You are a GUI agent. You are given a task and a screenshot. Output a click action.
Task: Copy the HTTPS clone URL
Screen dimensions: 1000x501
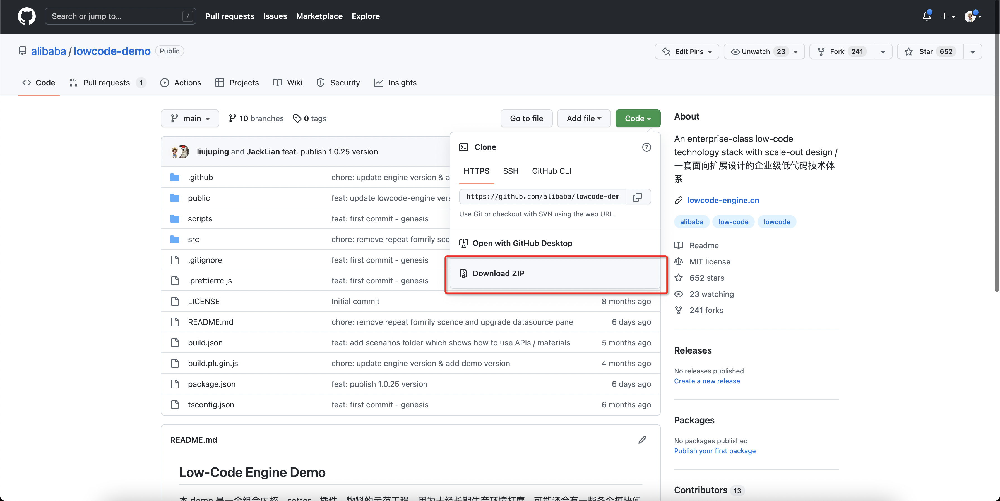637,197
